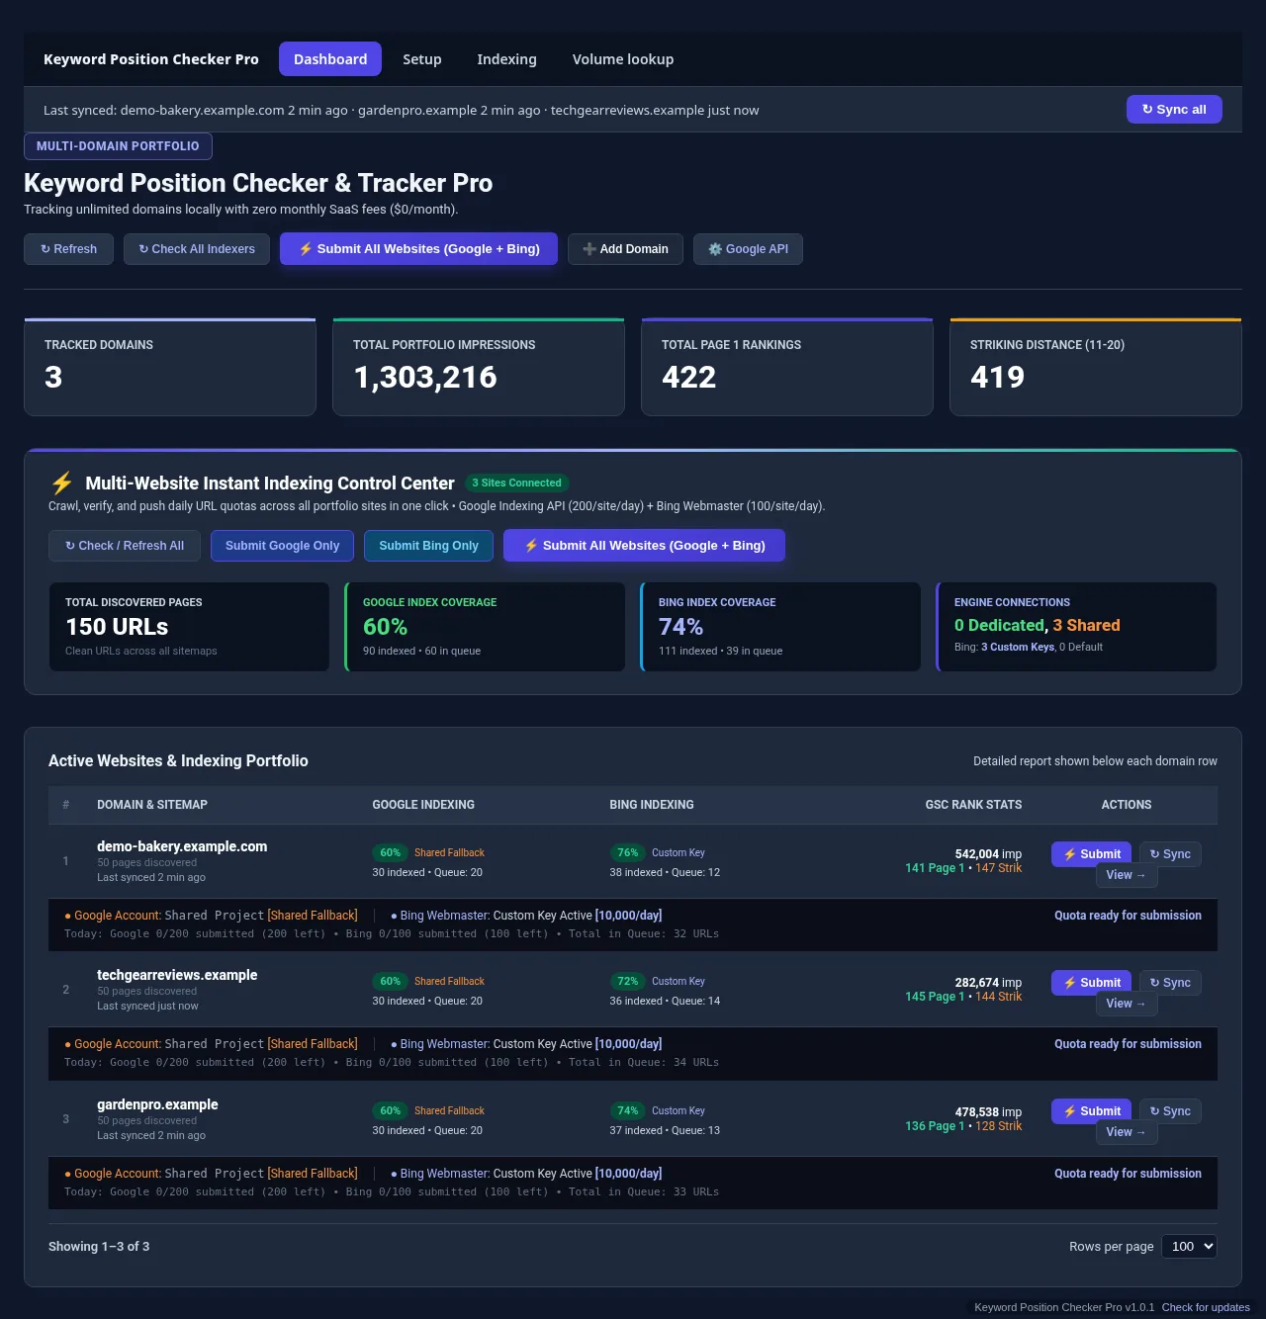Open the Rows per page dropdown
This screenshot has width=1266, height=1319.
pos(1189,1247)
